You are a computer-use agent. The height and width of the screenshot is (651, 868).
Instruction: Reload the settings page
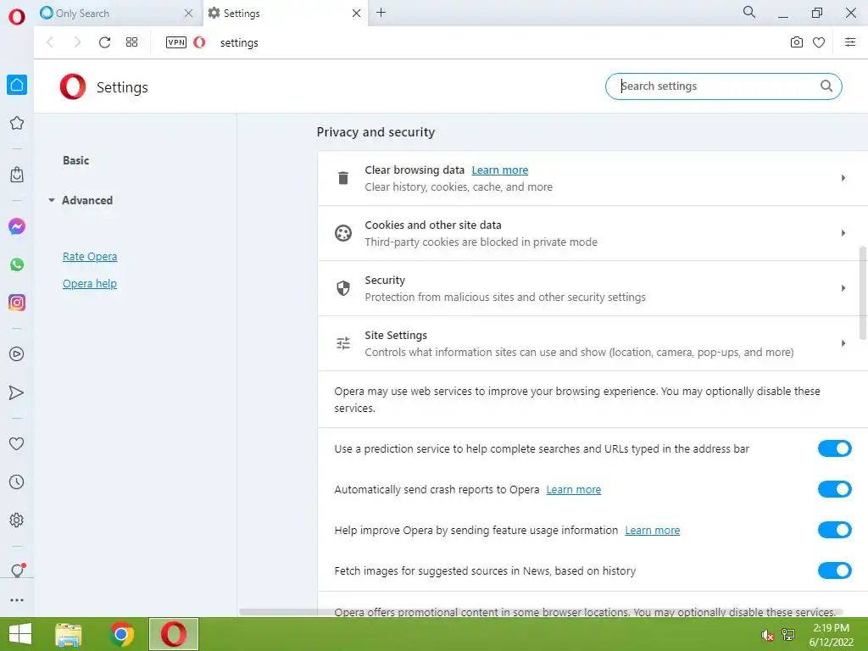tap(104, 42)
